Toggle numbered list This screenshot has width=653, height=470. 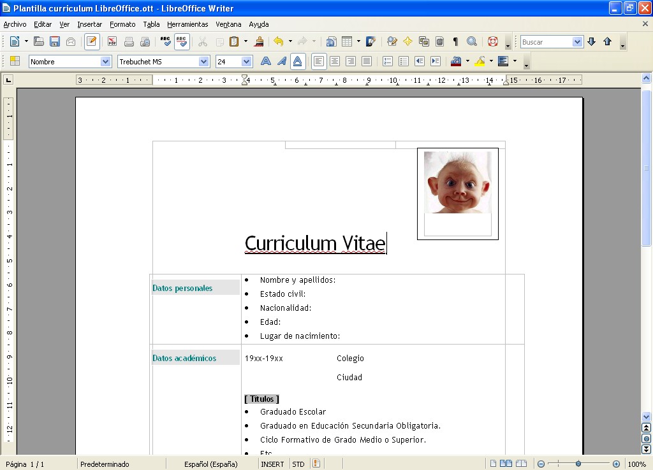[387, 62]
